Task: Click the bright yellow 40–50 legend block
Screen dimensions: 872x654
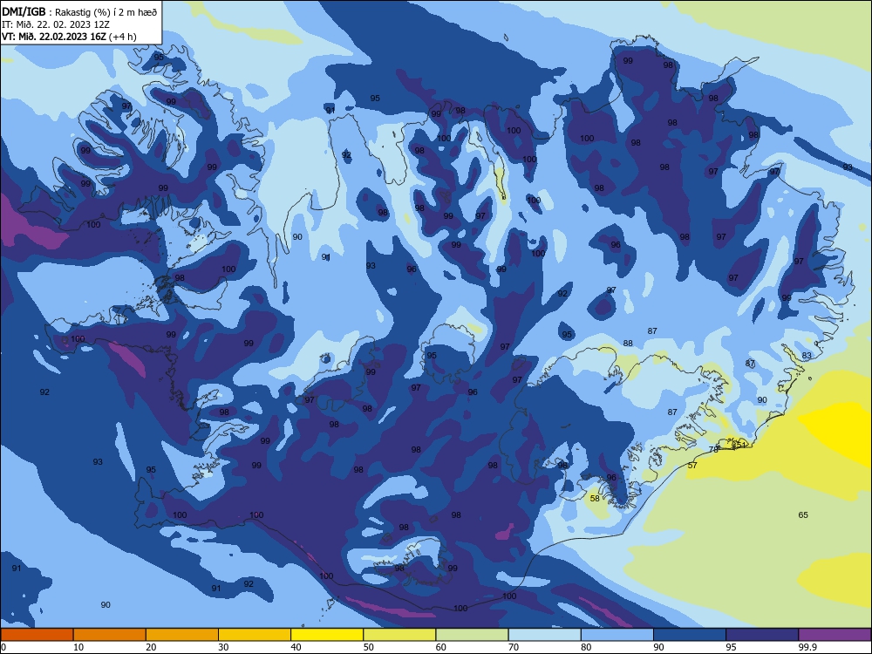Action: pos(327,635)
